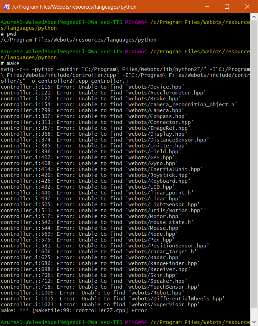Click the error line for 'webots/Emitter.hpp'

click(94, 146)
